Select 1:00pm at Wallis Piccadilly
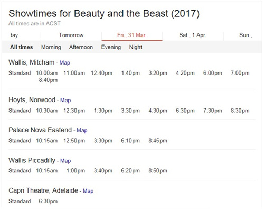Screen dimensions: 264x209 tap(76, 171)
